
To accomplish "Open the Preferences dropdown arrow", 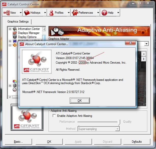I will 98,13.
